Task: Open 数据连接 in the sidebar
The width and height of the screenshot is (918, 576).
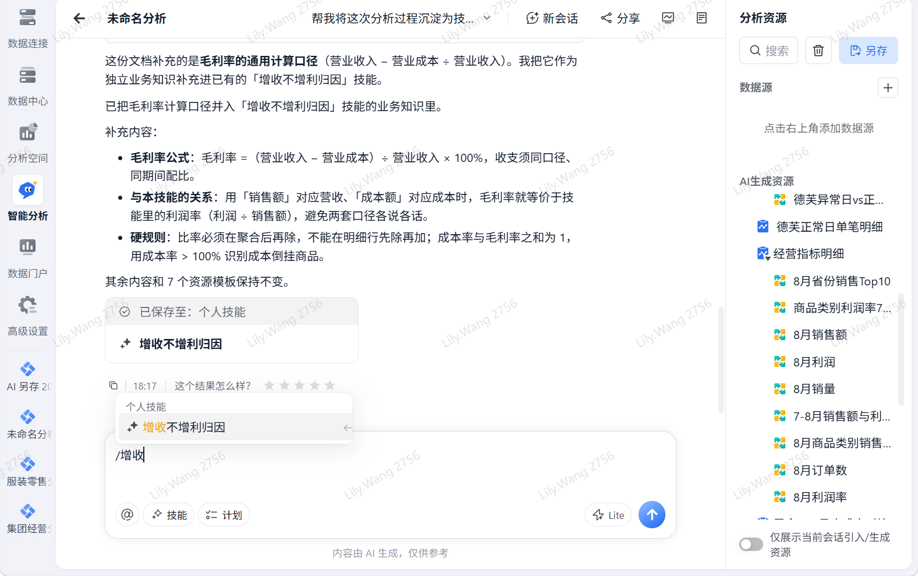Action: point(27,28)
